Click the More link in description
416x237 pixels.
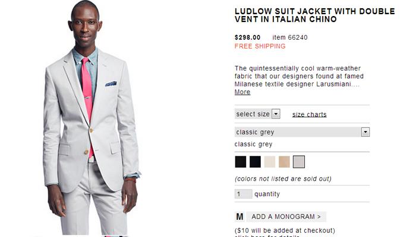(x=242, y=92)
